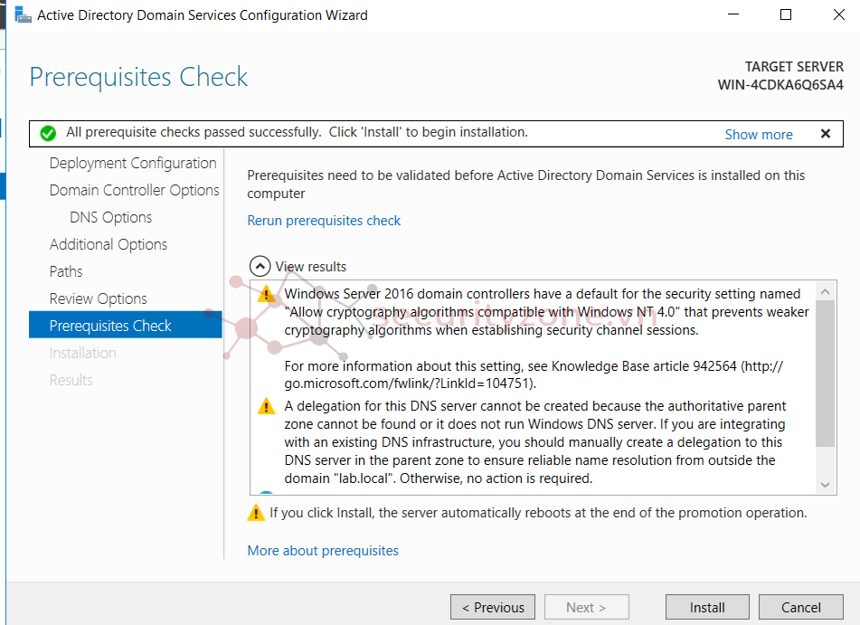This screenshot has width=860, height=625.
Task: Click the warning icon beside Windows Server 2016 message
Action: pos(267,294)
